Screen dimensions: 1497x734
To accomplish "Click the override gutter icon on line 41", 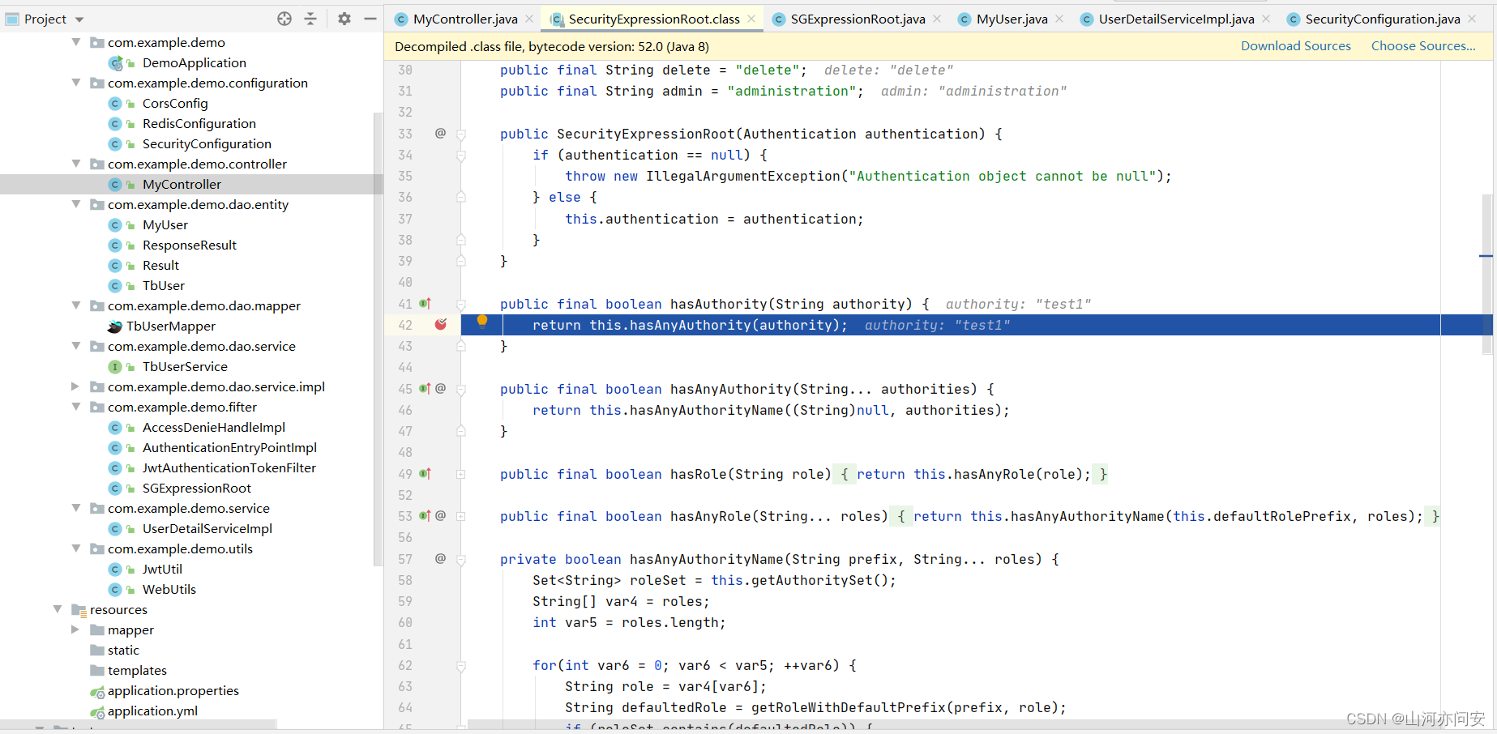I will [425, 304].
